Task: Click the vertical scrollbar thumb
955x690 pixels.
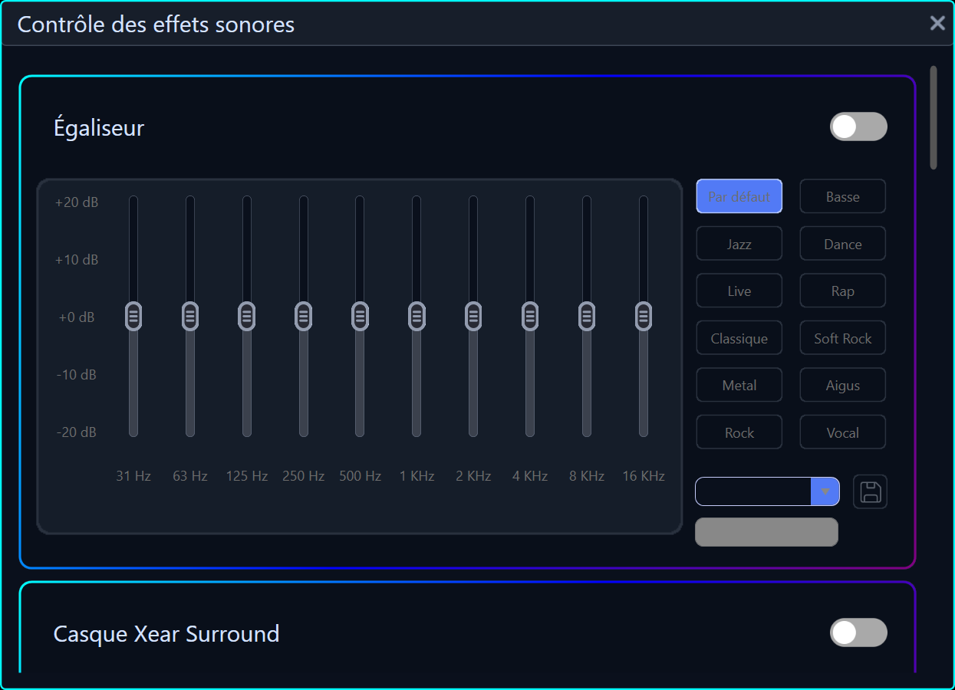Action: coord(934,117)
